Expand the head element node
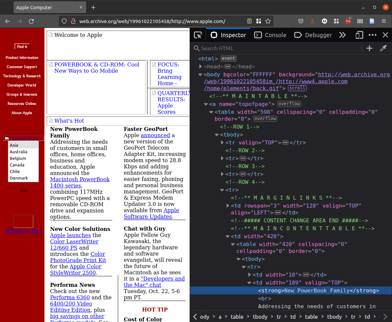Image resolution: width=392 pixels, height=322 pixels. pos(200,66)
